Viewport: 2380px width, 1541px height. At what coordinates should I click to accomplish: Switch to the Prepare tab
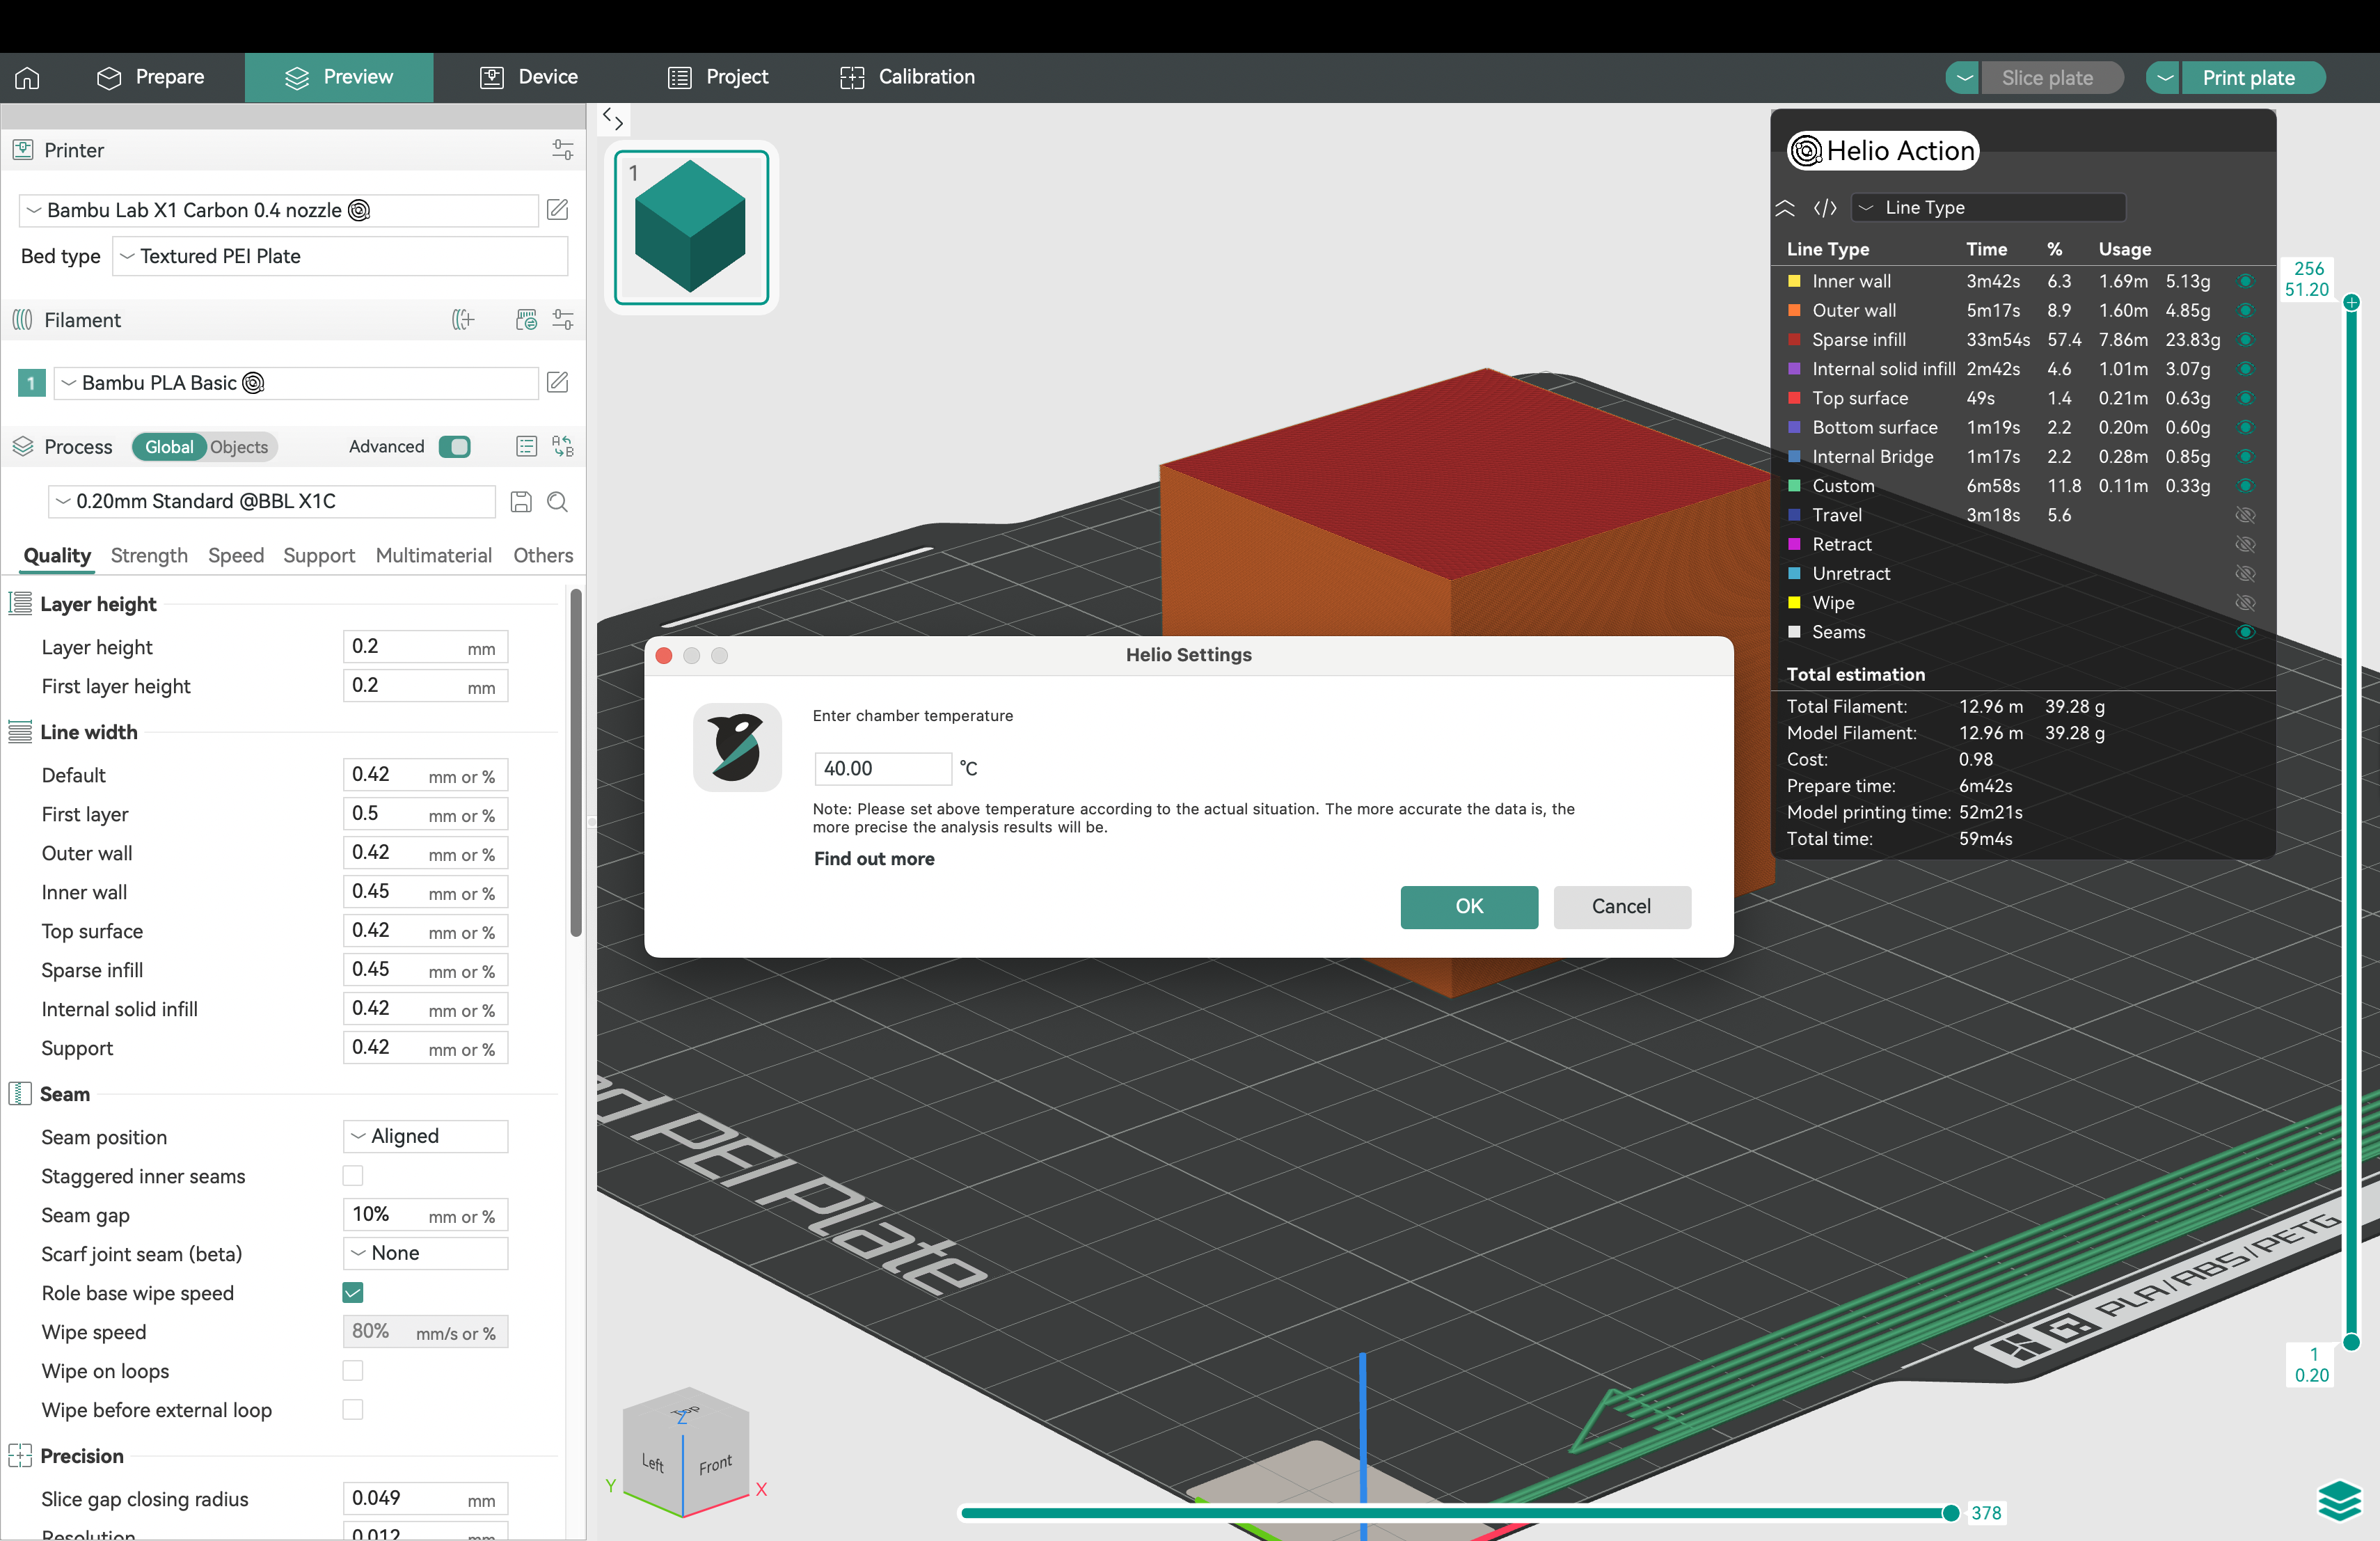[151, 77]
